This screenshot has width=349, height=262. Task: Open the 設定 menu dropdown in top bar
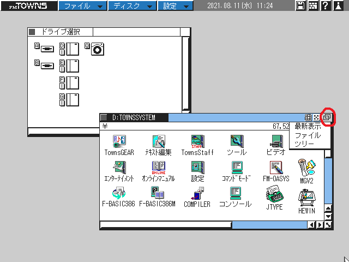click(x=176, y=6)
